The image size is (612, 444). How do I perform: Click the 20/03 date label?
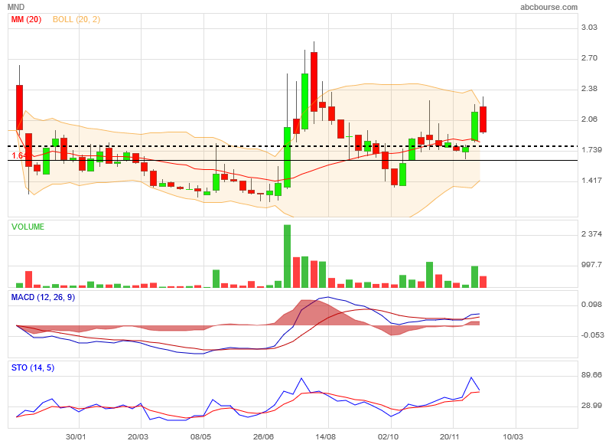click(138, 436)
